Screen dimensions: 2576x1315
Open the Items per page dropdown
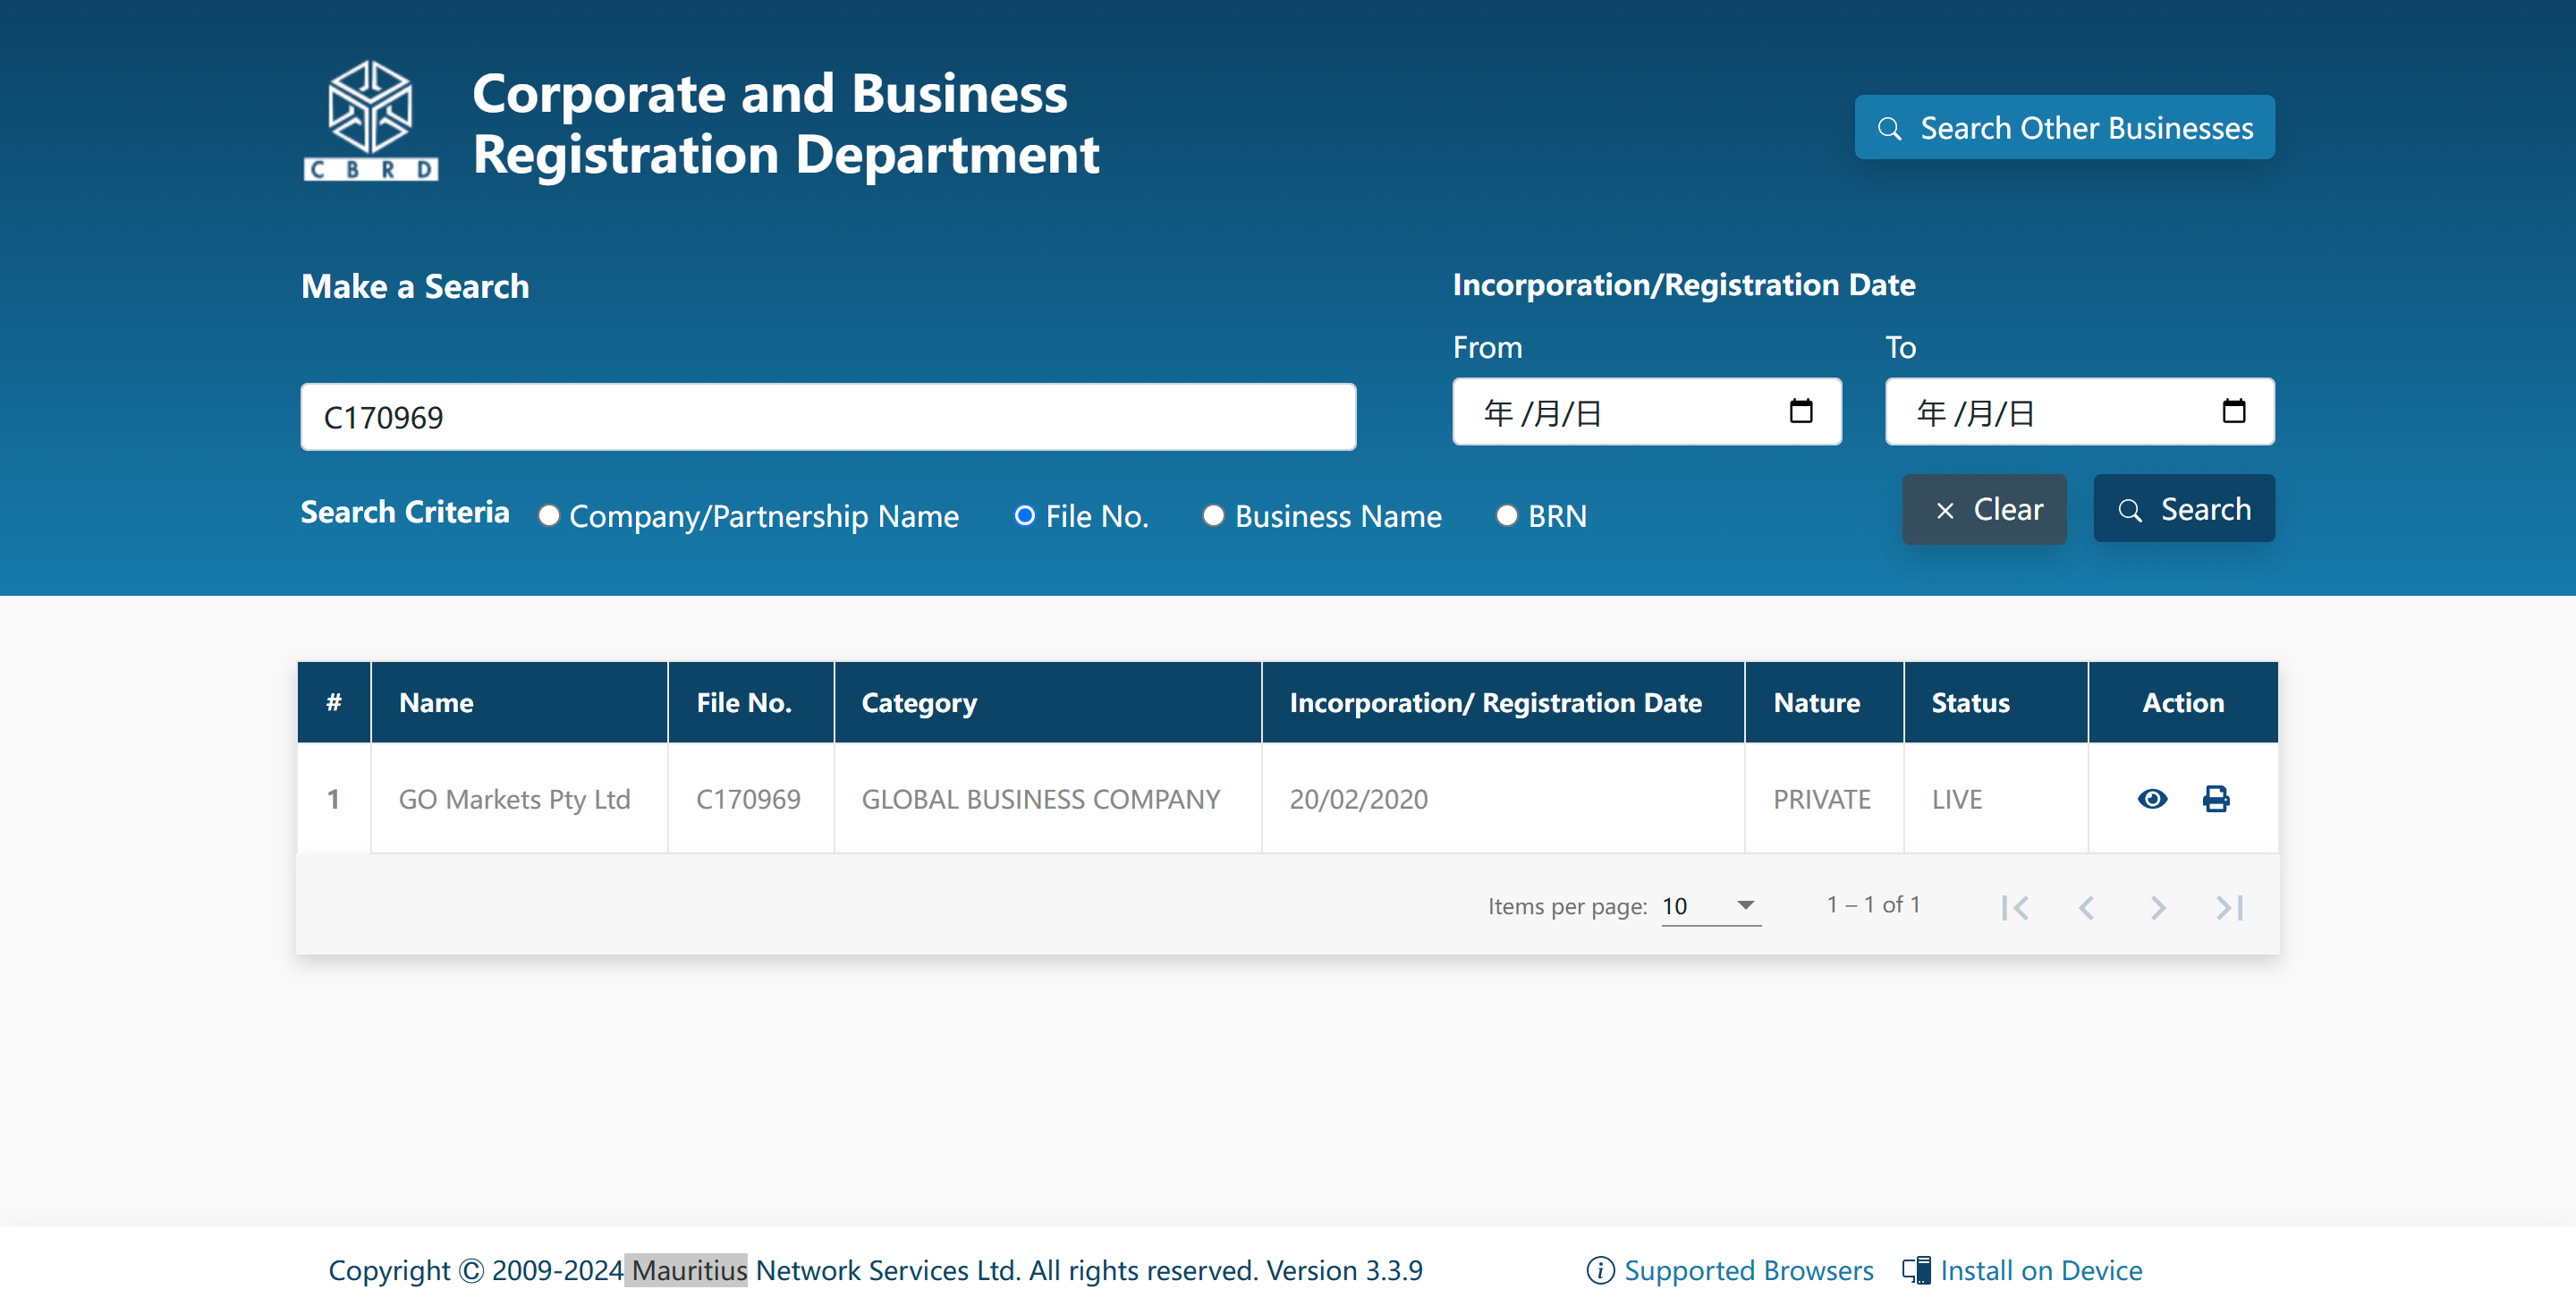[x=1710, y=906]
